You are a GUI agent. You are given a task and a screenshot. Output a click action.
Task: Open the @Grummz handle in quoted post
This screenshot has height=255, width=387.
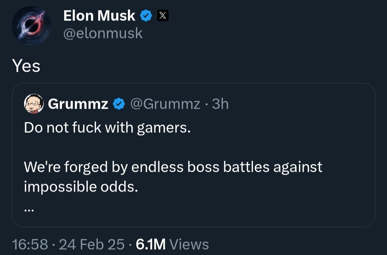[x=165, y=104]
